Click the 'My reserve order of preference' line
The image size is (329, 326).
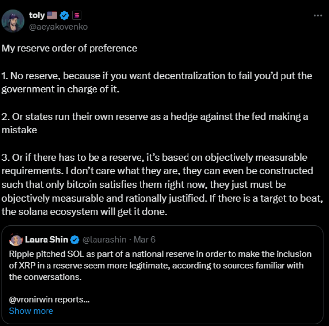(x=69, y=48)
